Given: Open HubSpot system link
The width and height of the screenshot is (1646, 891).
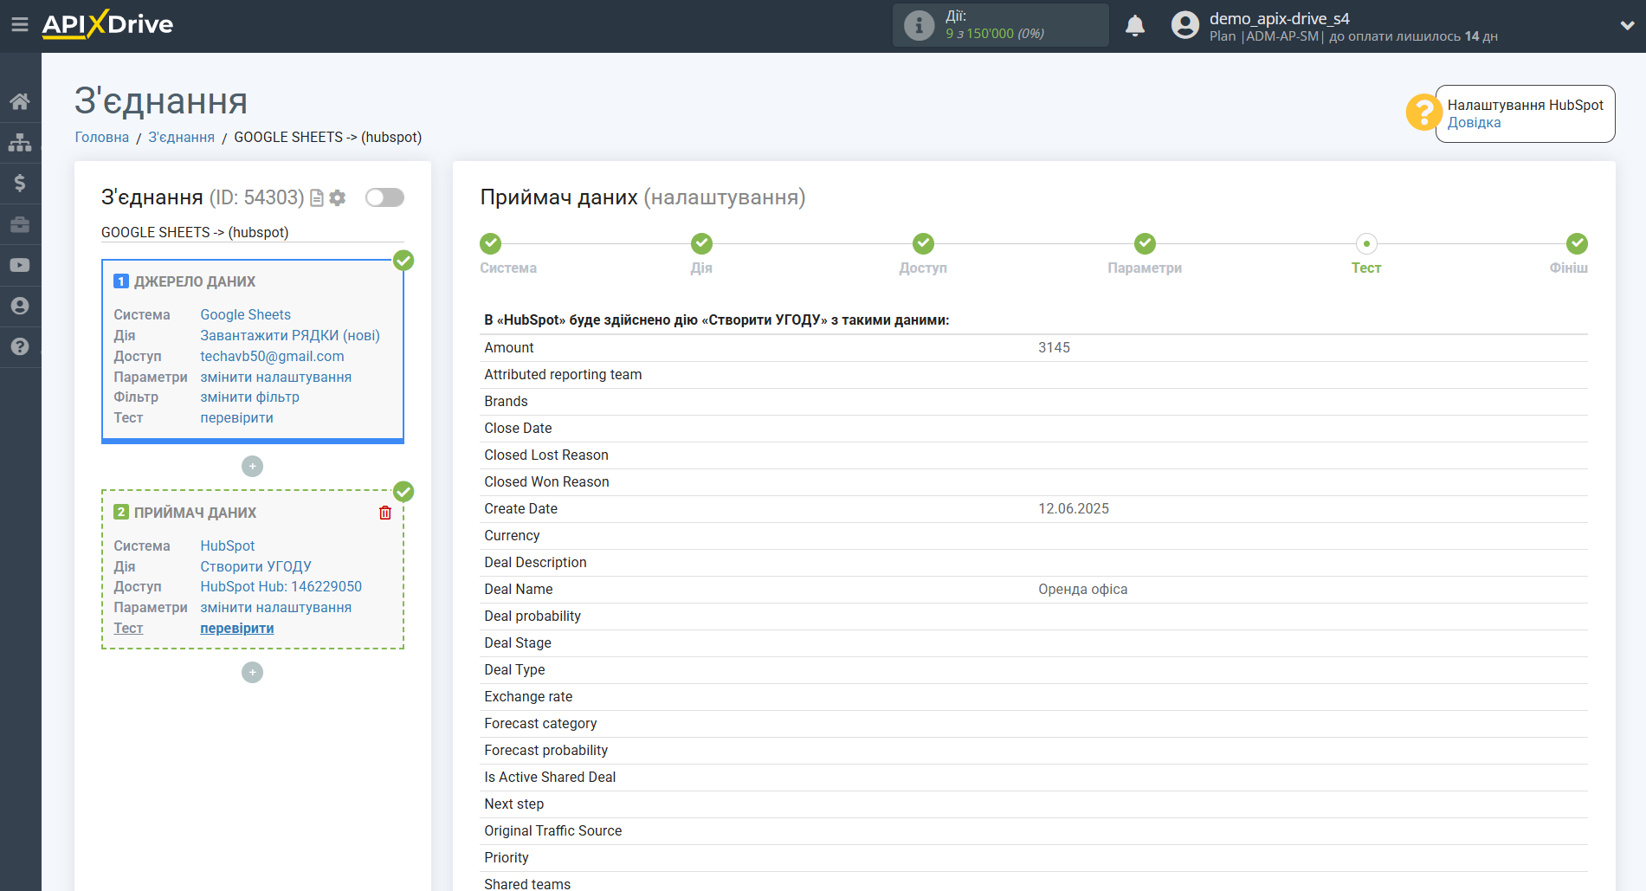Looking at the screenshot, I should tap(227, 546).
